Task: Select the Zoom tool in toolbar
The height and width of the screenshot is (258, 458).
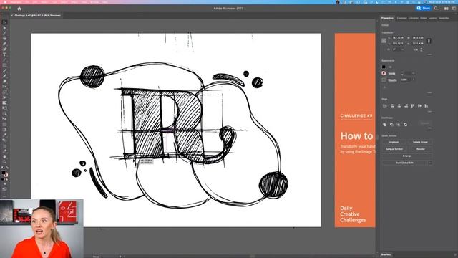Action: pyautogui.click(x=5, y=162)
